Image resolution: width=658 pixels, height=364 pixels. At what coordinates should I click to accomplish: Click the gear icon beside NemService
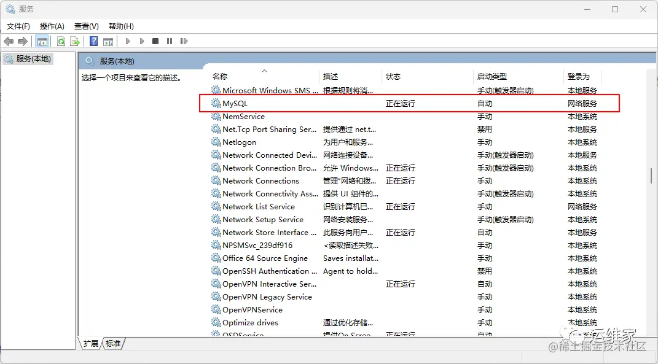[x=216, y=116]
